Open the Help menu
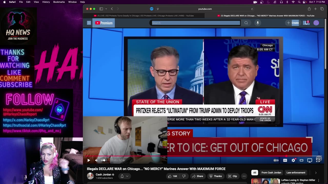Image resolution: width=328 pixels, height=184 pixels. [x=83, y=2]
